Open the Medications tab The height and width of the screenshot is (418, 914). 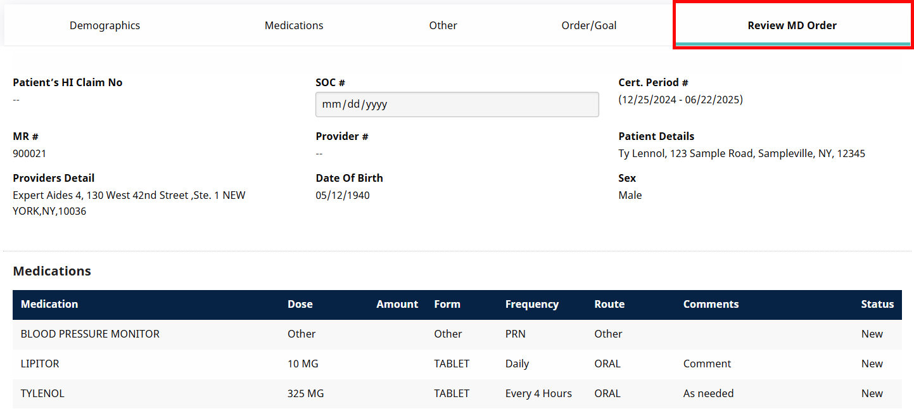[x=294, y=25]
